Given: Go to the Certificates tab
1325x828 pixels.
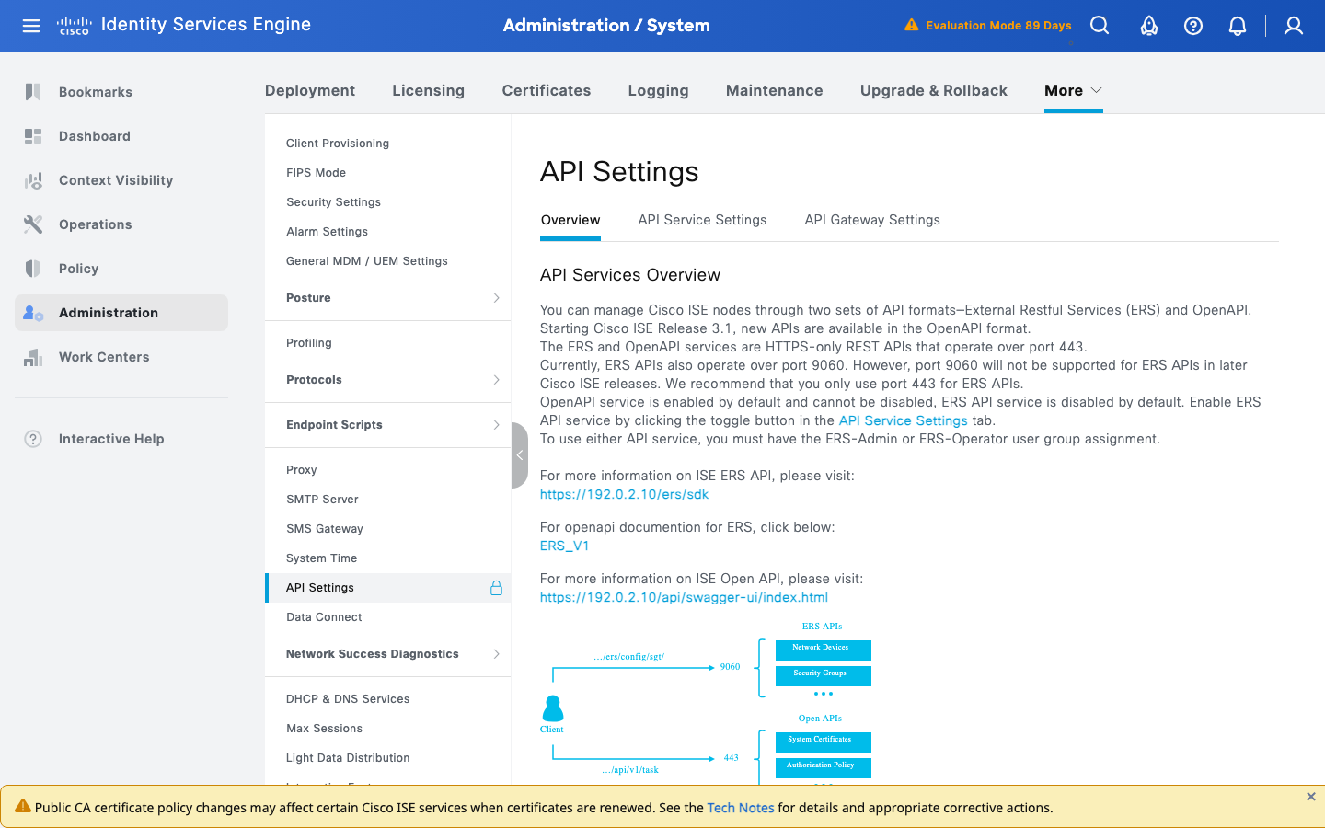Looking at the screenshot, I should [x=547, y=90].
